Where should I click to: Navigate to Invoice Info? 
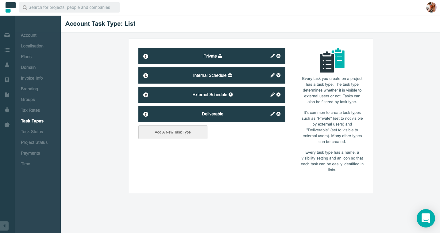point(32,78)
